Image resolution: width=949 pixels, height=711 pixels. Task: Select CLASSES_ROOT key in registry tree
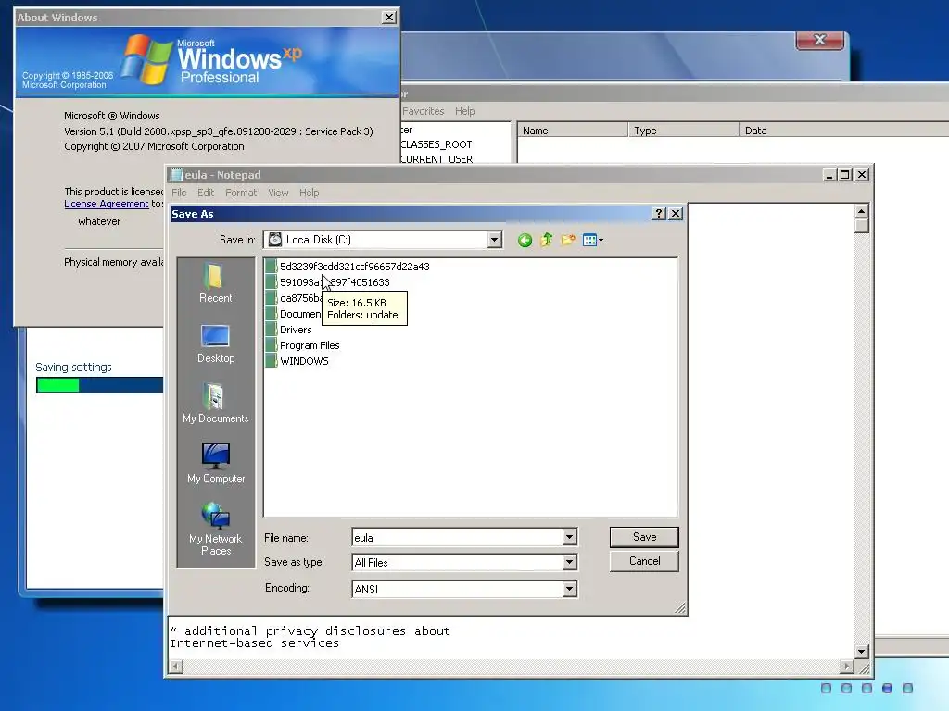tap(436, 144)
